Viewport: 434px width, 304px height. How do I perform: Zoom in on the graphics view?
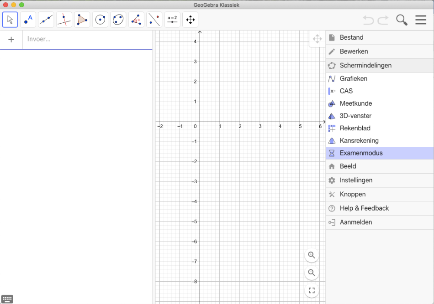click(x=312, y=255)
